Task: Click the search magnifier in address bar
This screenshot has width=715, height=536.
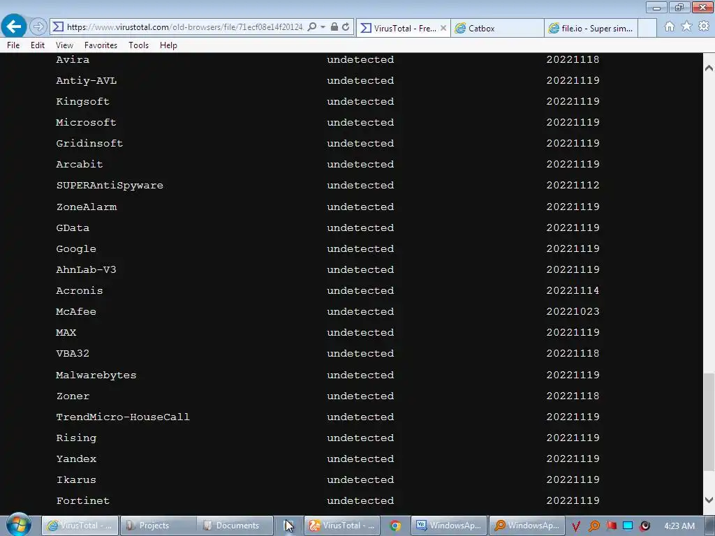Action: point(312,27)
